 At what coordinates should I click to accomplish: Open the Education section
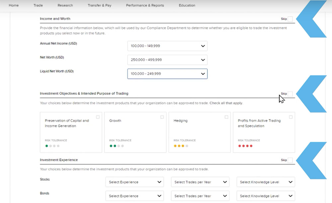click(x=187, y=5)
